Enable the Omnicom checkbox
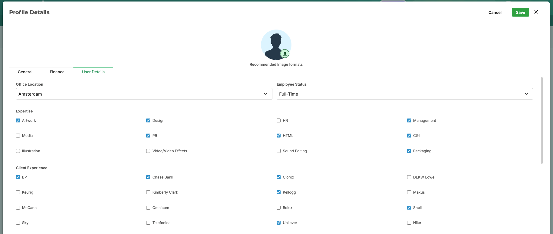 tap(148, 208)
